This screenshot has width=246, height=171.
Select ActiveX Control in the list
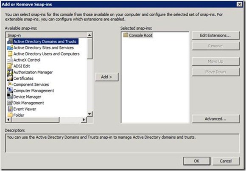tap(27, 60)
